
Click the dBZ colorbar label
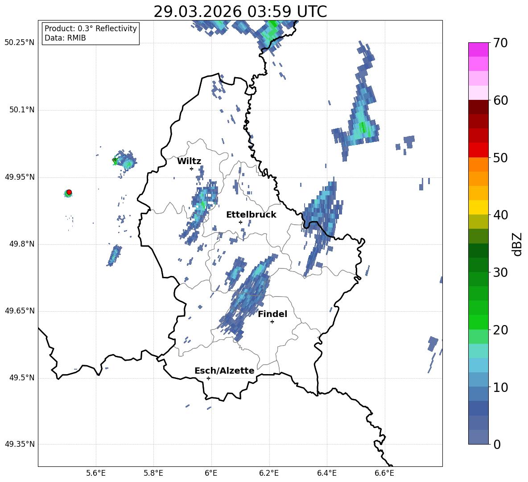pos(517,244)
